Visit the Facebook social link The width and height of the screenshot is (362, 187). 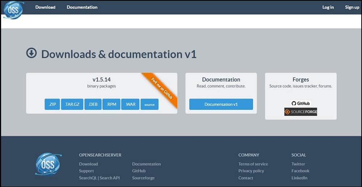(x=300, y=171)
